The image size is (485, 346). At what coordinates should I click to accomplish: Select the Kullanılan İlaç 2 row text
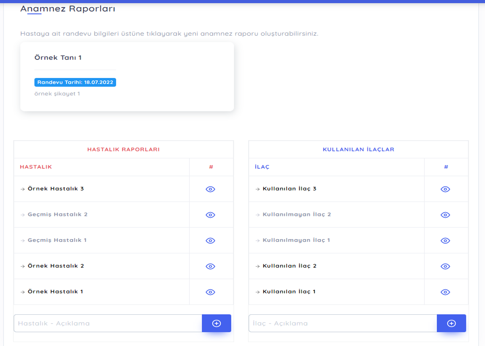click(289, 266)
